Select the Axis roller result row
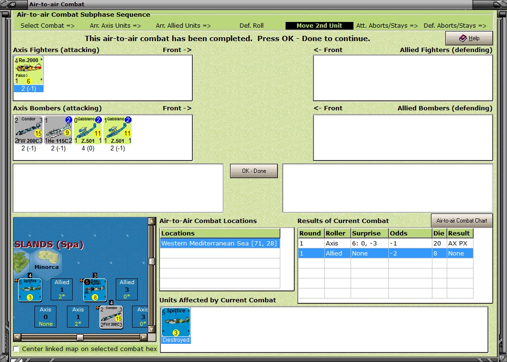This screenshot has width=507, height=362. coord(386,243)
